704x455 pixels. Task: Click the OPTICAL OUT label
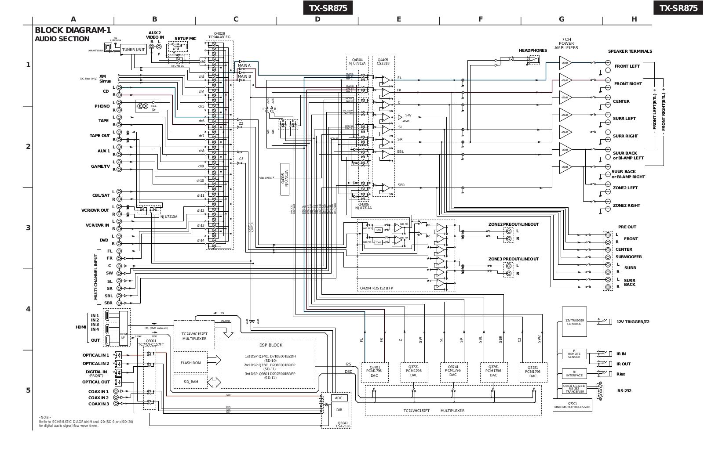coord(95,382)
